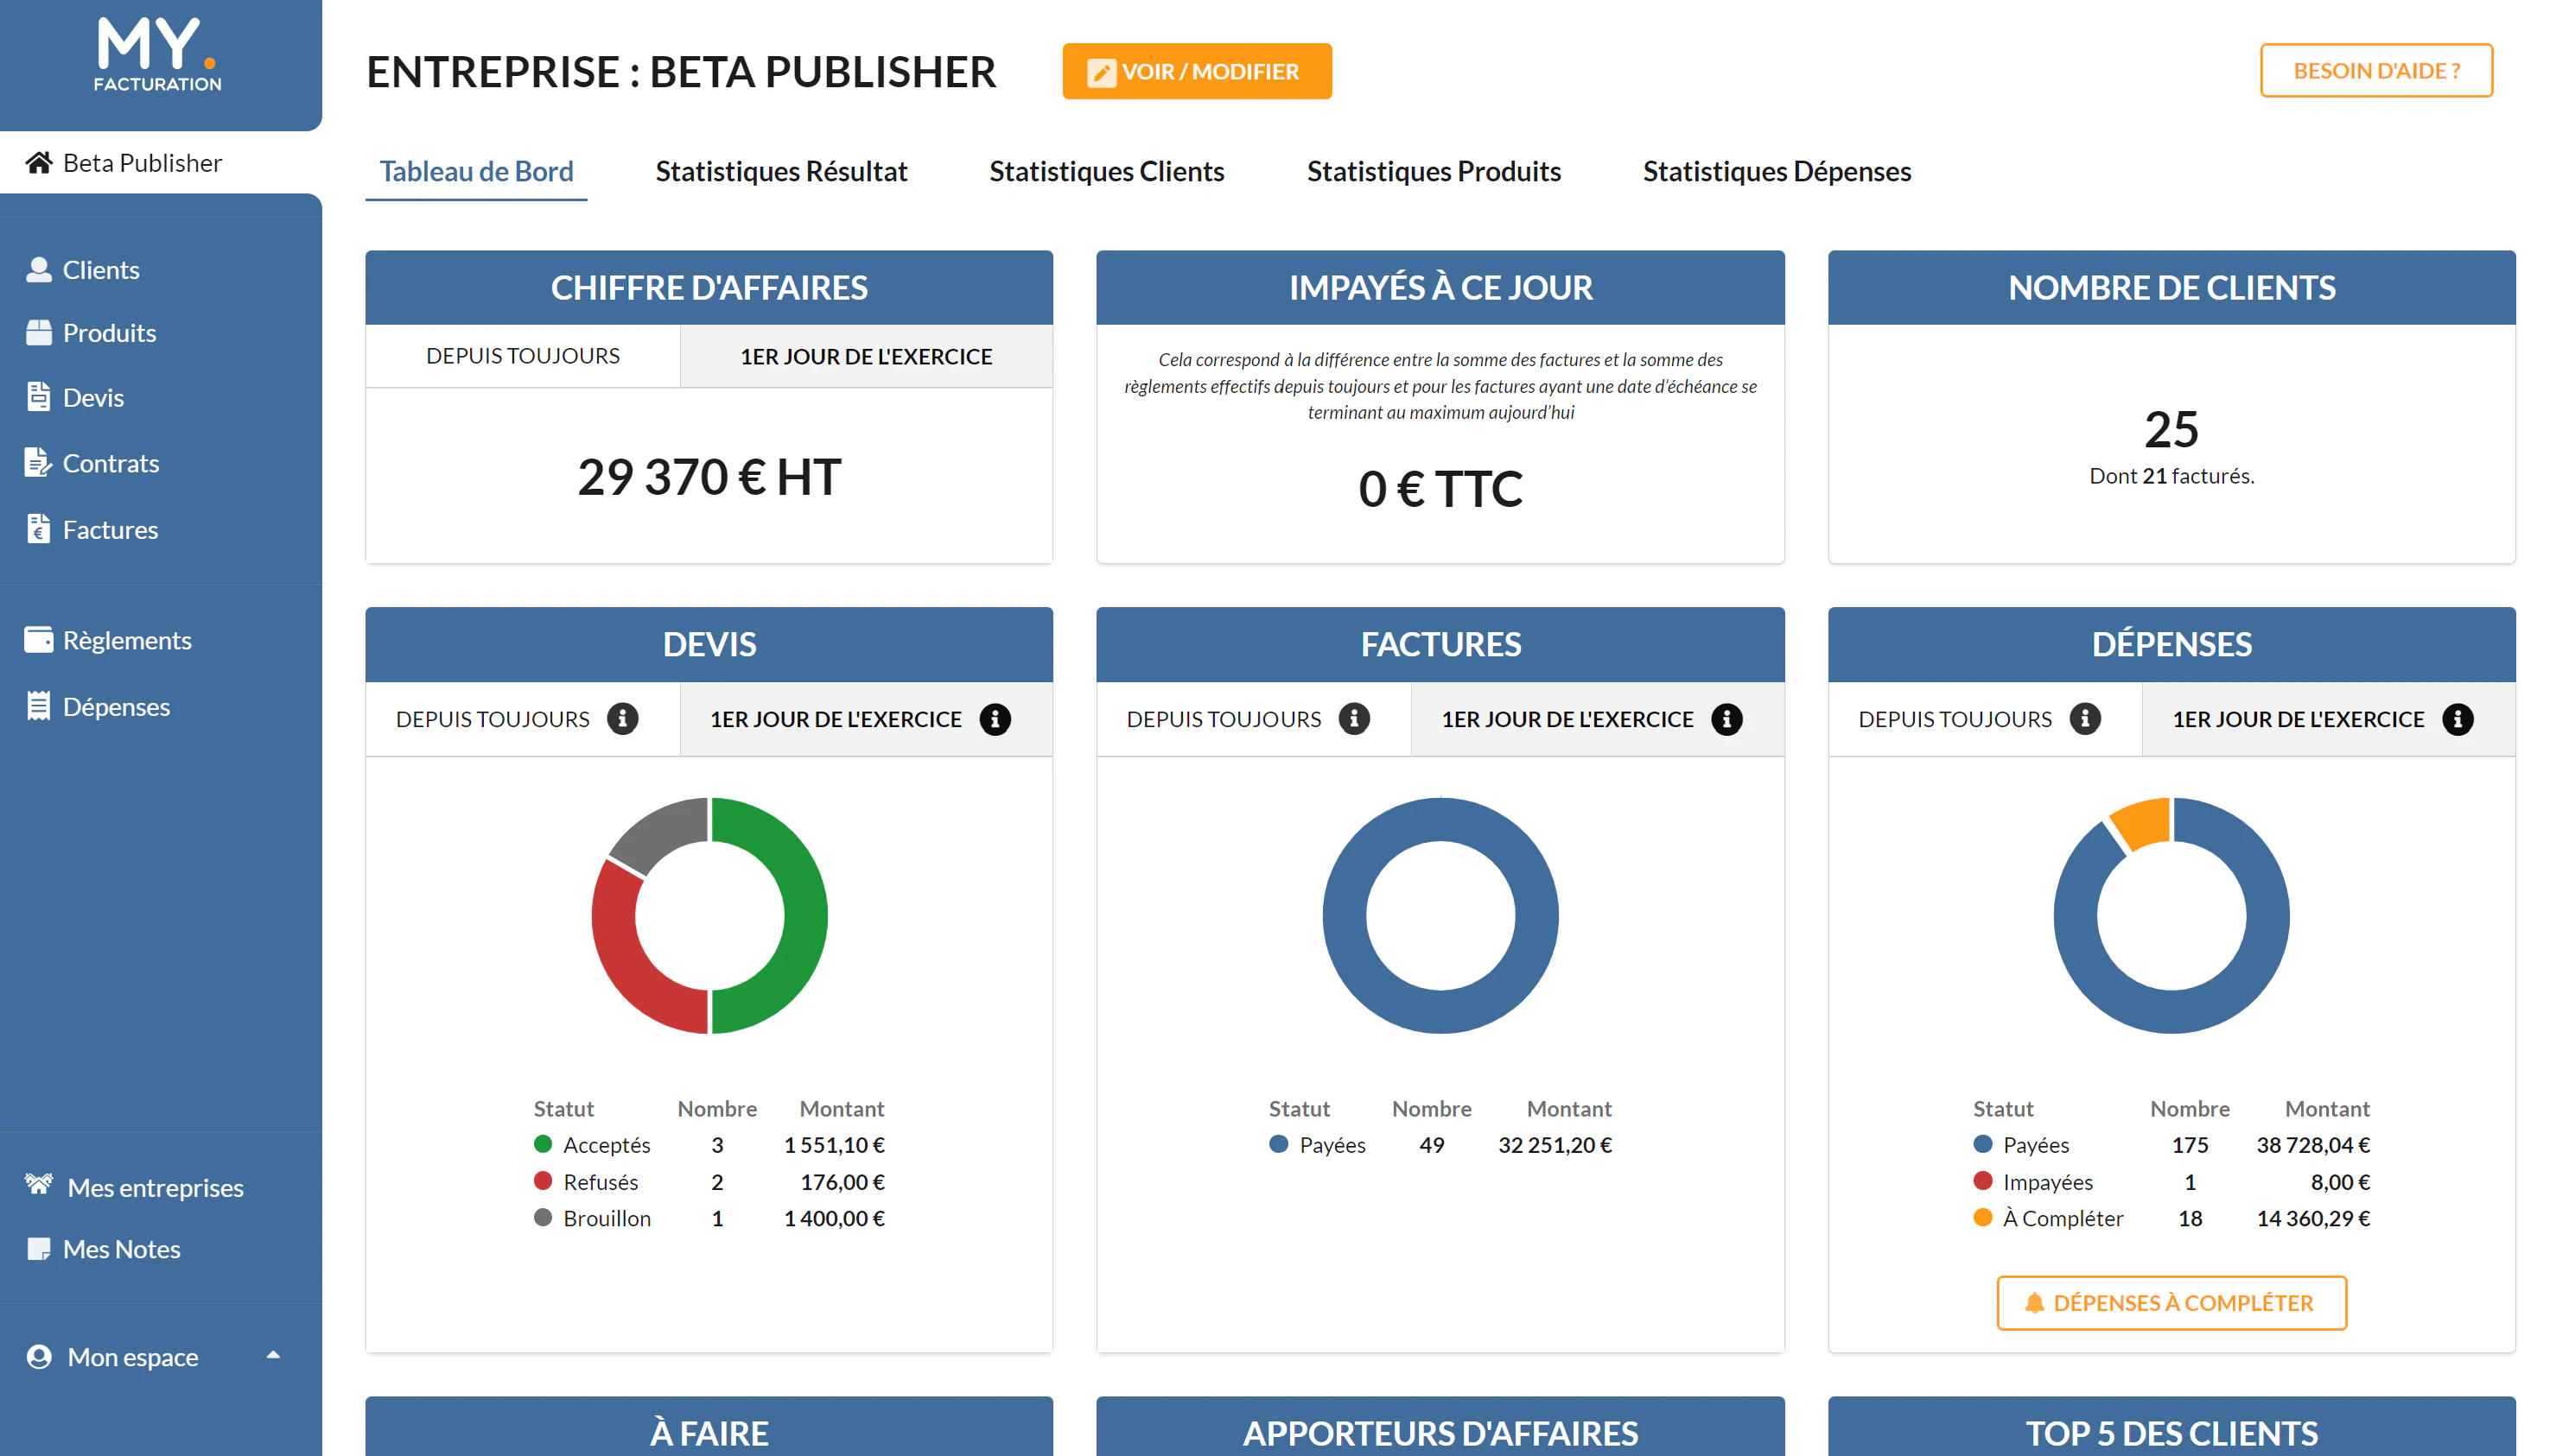
Task: Click the Mes entreprises handshake icon
Action: coord(39,1186)
